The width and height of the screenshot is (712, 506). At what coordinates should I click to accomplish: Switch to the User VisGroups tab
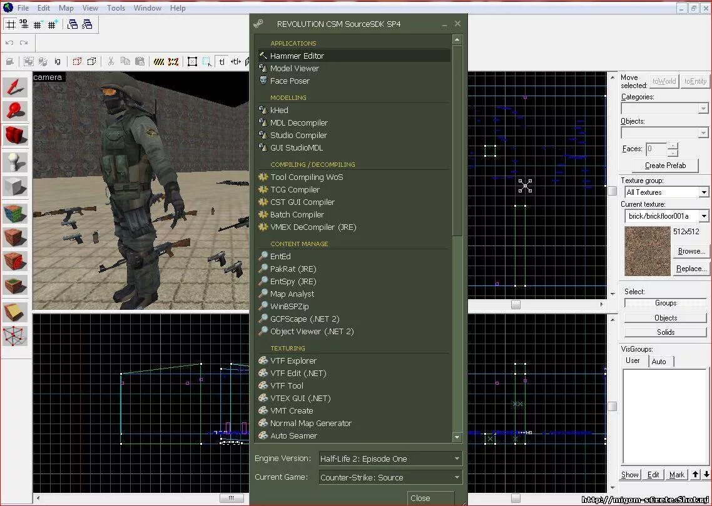coord(633,360)
